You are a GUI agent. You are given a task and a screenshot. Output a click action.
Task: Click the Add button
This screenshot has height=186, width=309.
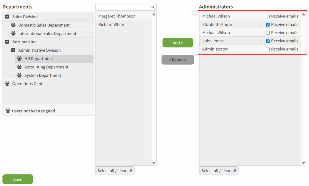pos(178,43)
